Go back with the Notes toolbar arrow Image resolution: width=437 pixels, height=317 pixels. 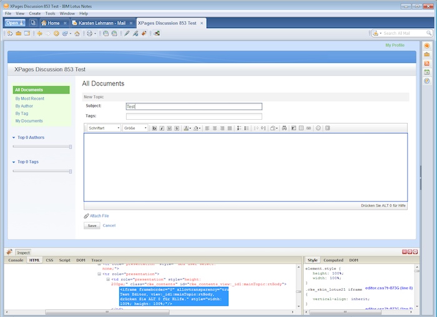39,34
